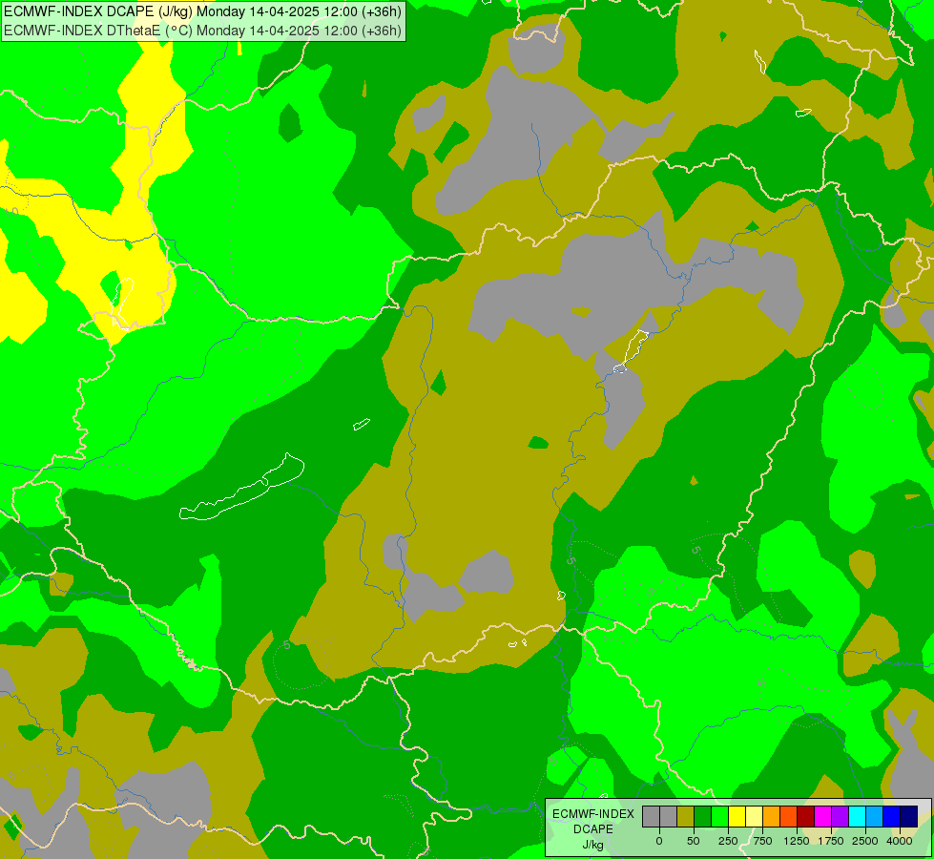Click the 4000 legend scale value
Image resolution: width=934 pixels, height=859 pixels.
900,841
